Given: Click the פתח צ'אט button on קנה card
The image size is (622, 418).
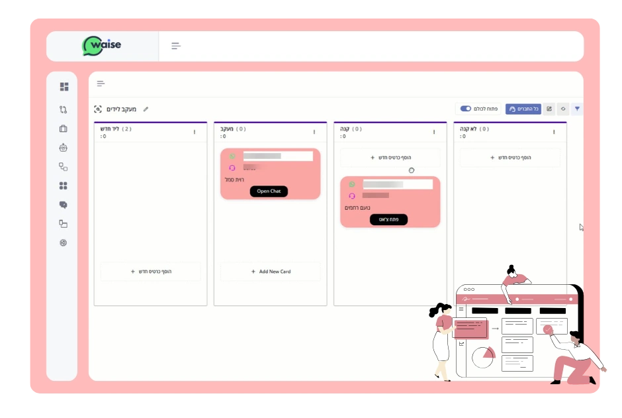Looking at the screenshot, I should pyautogui.click(x=388, y=219).
